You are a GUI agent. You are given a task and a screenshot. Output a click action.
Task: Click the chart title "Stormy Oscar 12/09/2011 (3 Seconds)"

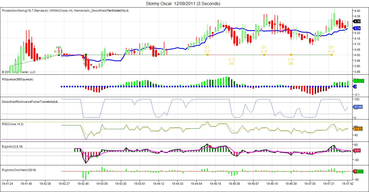183,4
